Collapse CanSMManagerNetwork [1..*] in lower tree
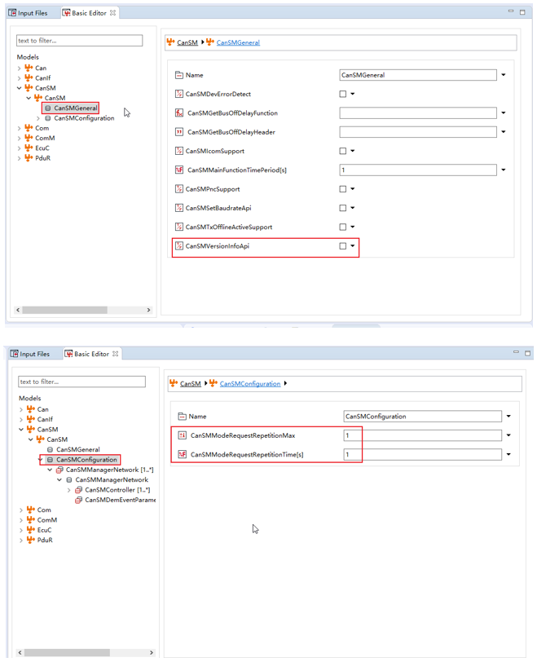 point(50,470)
